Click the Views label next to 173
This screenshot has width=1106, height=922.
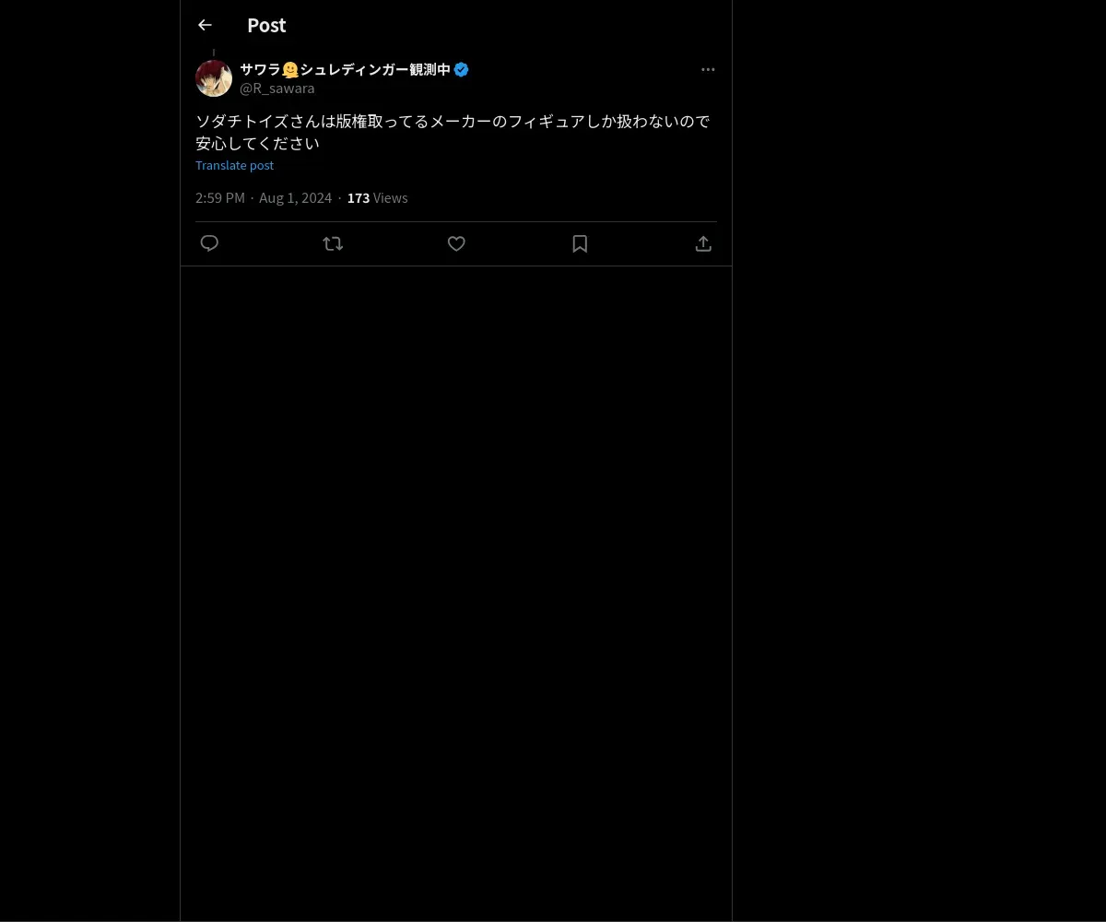tap(390, 197)
